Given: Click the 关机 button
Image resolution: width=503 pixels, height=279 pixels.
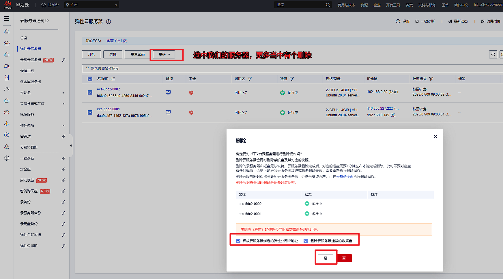Looking at the screenshot, I should [x=113, y=54].
